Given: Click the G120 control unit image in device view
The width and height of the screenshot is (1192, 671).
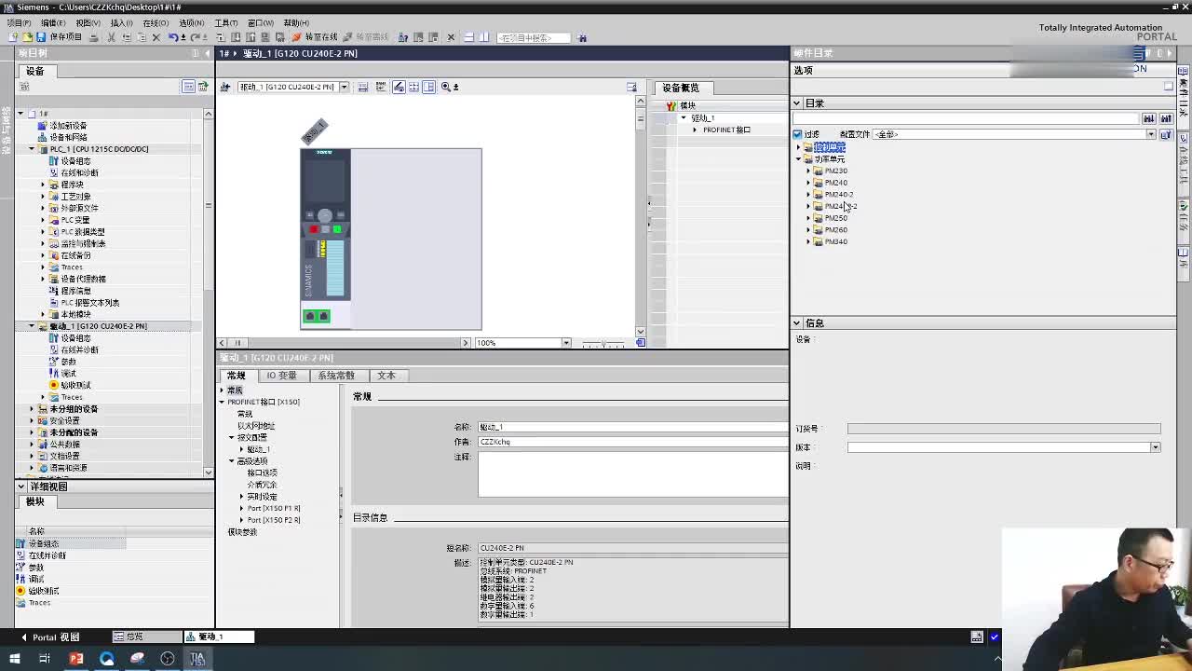Looking at the screenshot, I should [x=325, y=239].
